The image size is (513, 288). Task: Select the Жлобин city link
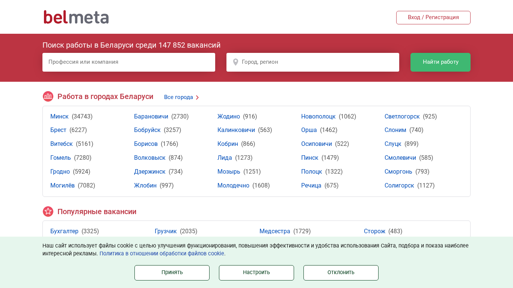coord(145,186)
